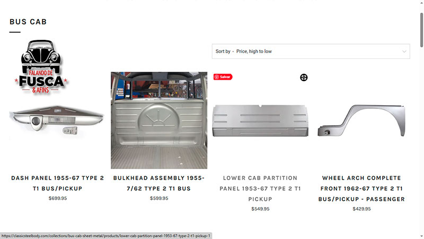Click the $699.95 price label
The height and width of the screenshot is (239, 424).
click(x=58, y=198)
